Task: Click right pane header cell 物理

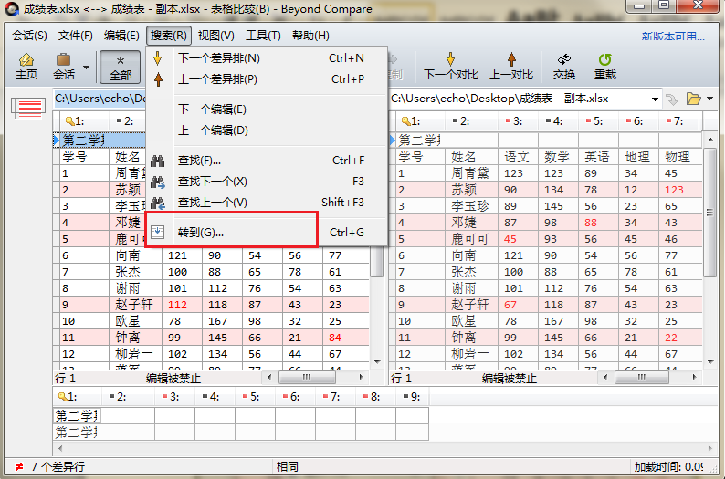Action: pos(677,157)
